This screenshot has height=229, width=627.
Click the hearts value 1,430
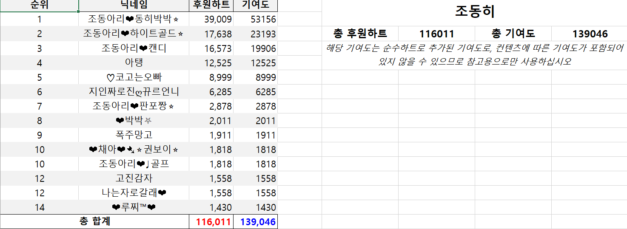click(x=211, y=207)
